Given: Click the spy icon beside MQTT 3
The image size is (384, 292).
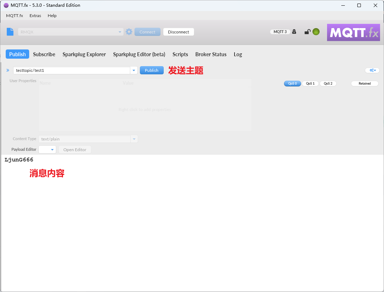Looking at the screenshot, I should click(294, 32).
